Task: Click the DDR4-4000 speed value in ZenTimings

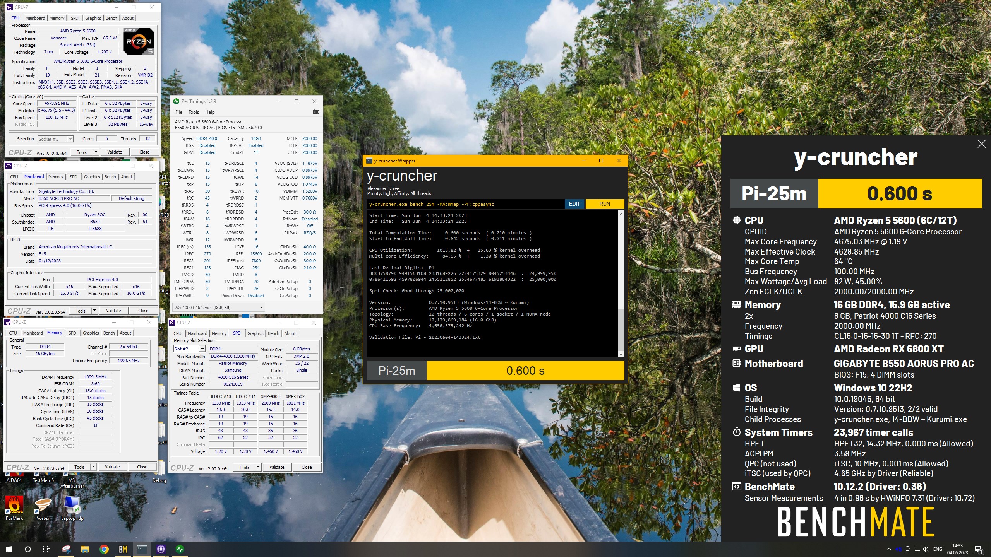Action: [x=207, y=138]
